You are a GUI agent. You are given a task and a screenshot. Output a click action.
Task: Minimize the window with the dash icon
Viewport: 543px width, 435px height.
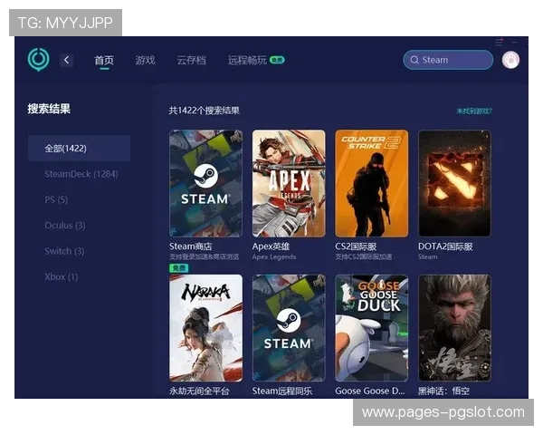515,43
